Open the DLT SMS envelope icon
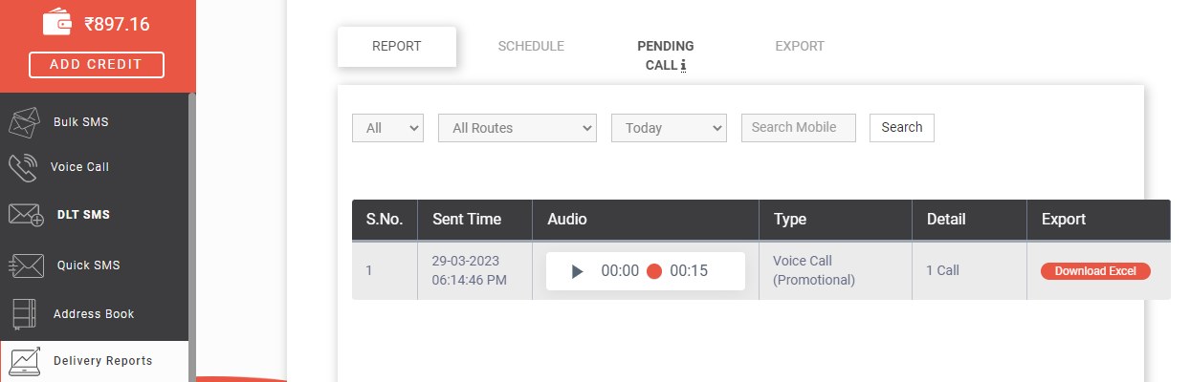Screen dimensions: 1190x382 click(26, 215)
